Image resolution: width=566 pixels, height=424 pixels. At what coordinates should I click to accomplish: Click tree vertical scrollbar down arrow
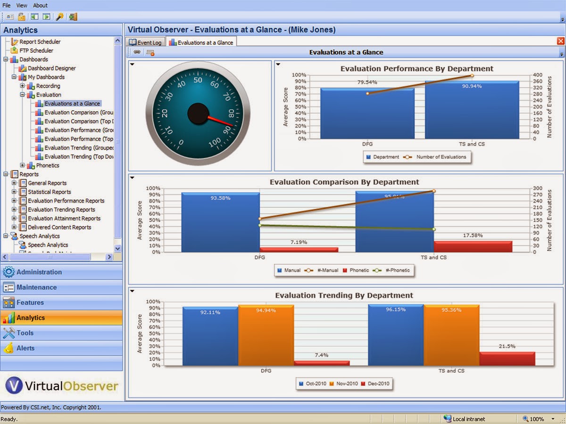(x=118, y=249)
